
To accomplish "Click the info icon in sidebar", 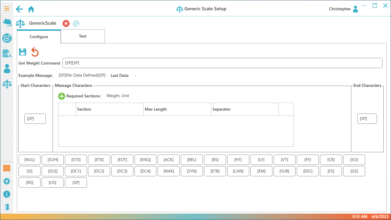I will (7, 194).
